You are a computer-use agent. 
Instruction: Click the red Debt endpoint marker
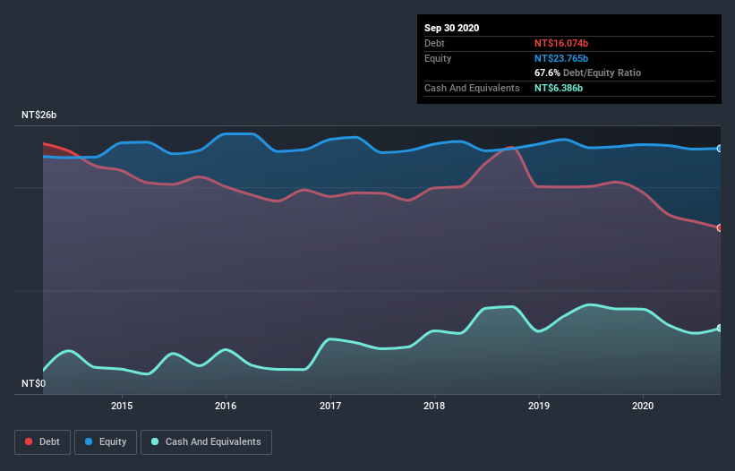[720, 227]
